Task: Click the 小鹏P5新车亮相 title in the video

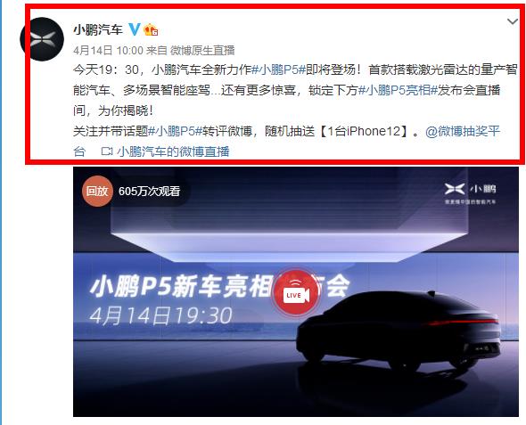Action: point(181,287)
